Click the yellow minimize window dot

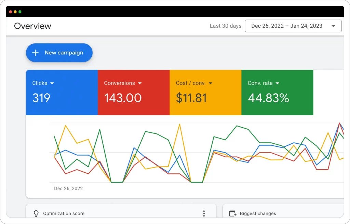[15, 12]
